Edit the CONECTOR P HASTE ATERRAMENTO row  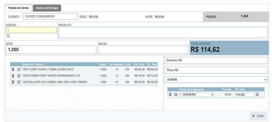click(x=19, y=76)
